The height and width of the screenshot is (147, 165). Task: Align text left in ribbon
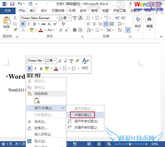click(89, 24)
